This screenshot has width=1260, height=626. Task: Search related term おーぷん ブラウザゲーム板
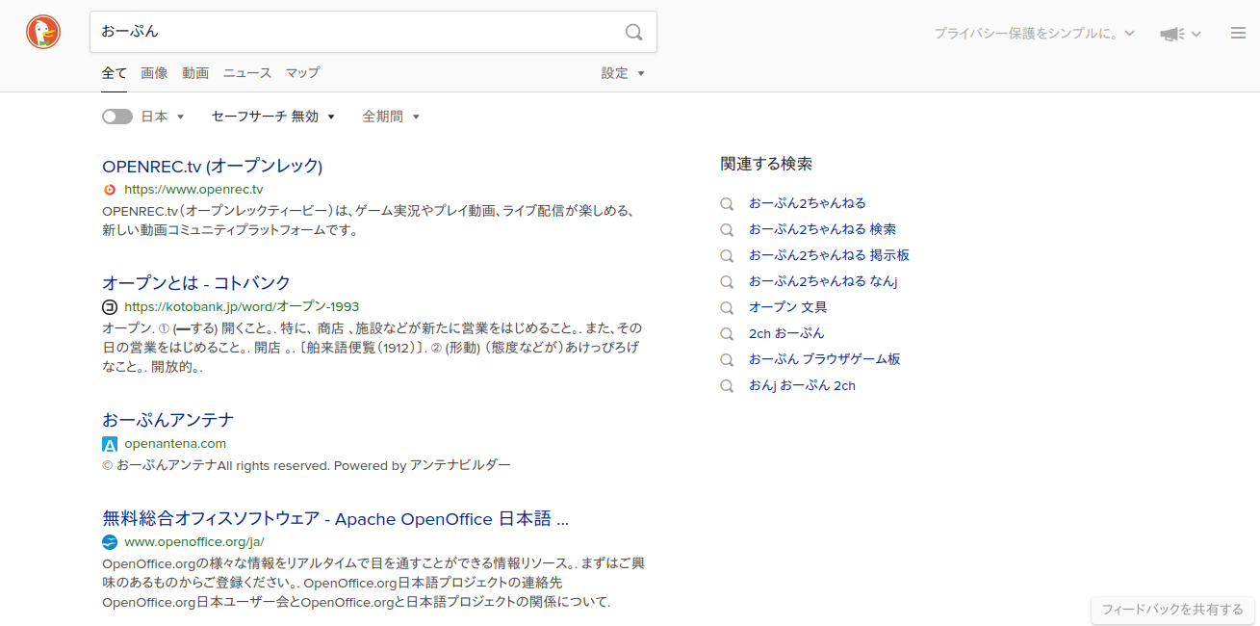point(825,359)
